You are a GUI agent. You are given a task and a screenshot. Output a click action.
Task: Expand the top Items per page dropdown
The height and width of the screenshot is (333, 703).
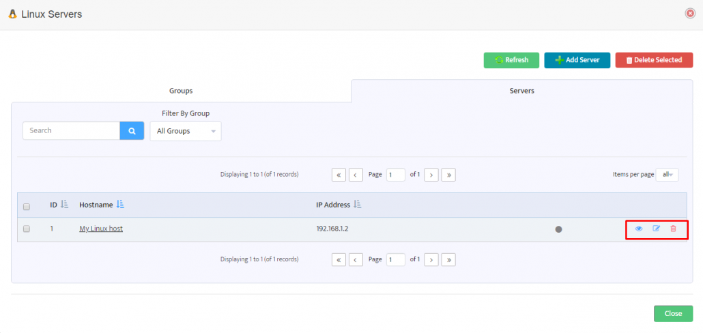(x=667, y=175)
